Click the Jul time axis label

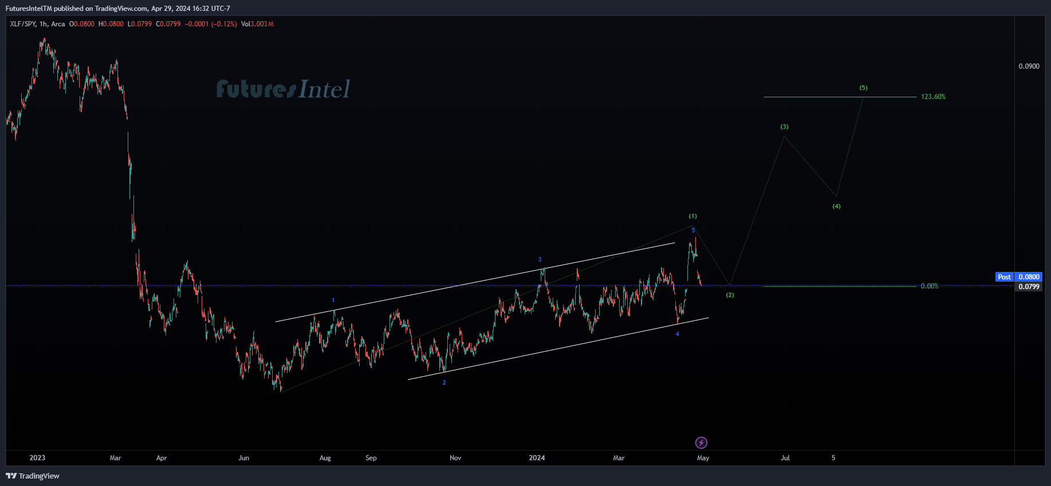click(x=785, y=458)
